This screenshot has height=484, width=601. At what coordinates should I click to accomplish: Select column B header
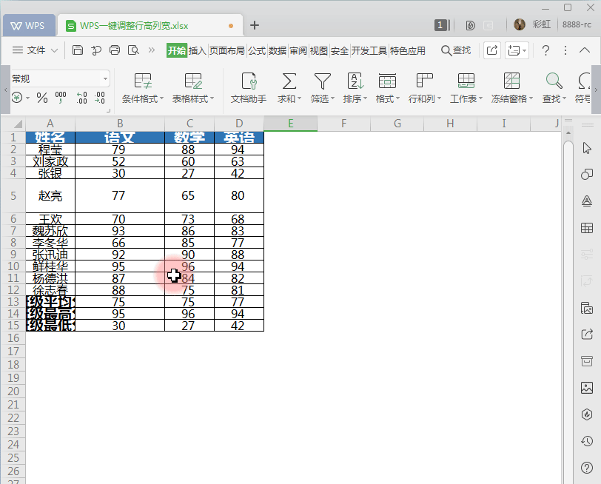tap(120, 124)
